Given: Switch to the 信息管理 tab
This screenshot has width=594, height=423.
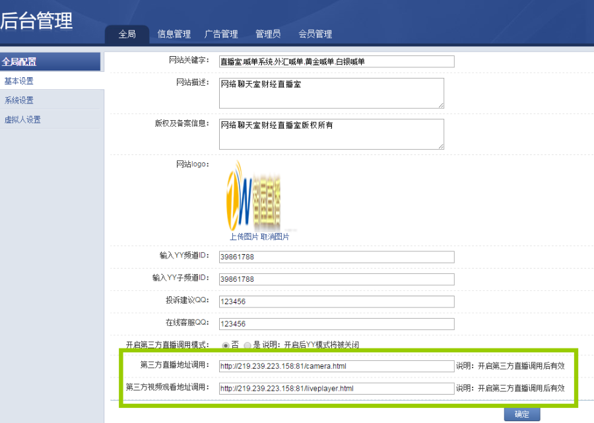Looking at the screenshot, I should coord(173,34).
